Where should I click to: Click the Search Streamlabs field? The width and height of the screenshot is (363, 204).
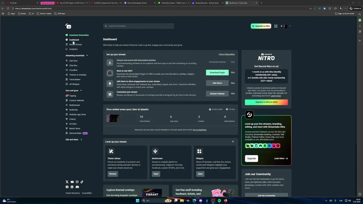[x=138, y=26]
